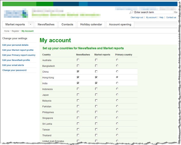181x145 pixels.
Task: Uncheck Newsflashes for Hong Kong
Action: tap(78, 77)
